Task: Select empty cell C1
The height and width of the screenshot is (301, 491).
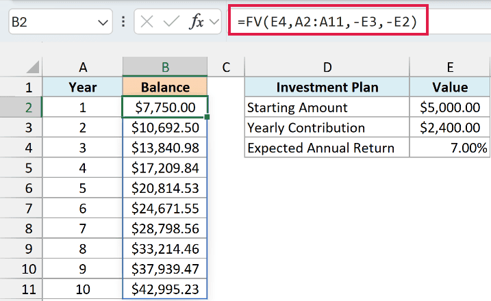Action: [x=226, y=87]
